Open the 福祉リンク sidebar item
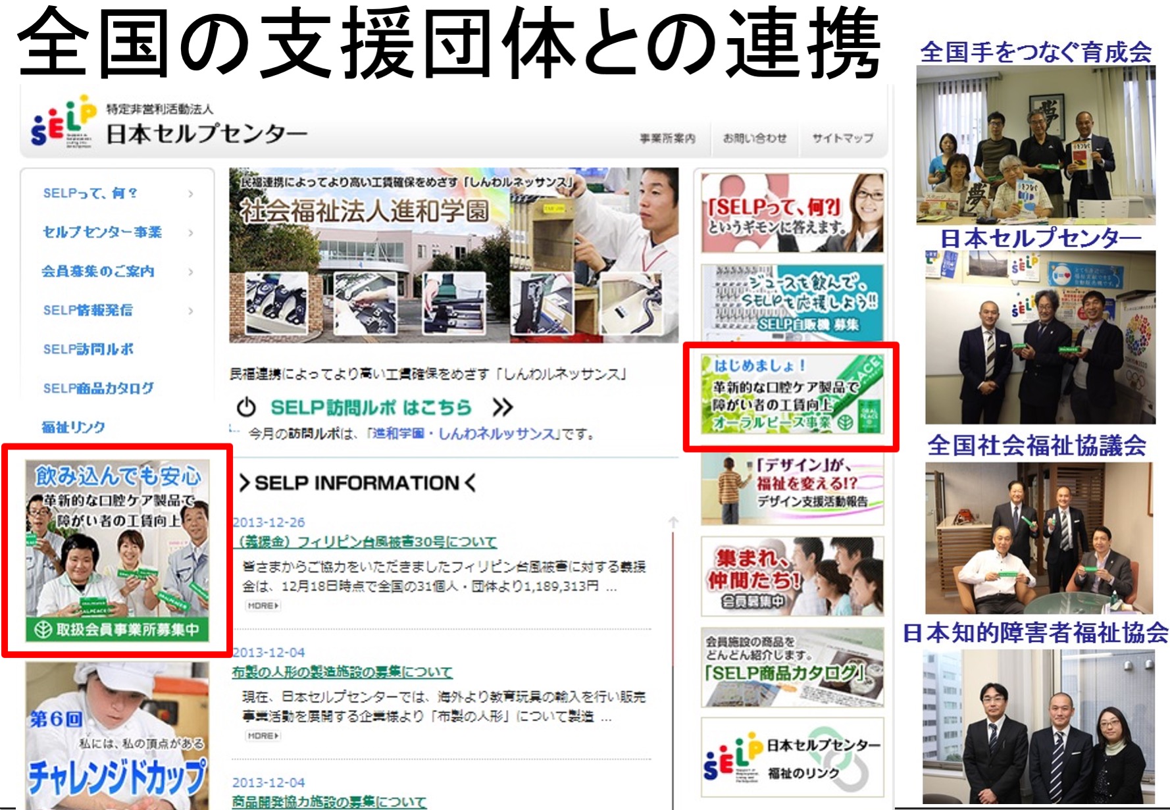 [x=73, y=427]
